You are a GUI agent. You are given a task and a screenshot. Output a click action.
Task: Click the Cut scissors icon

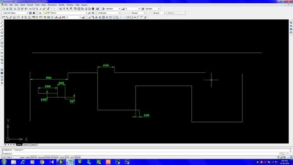tap(30, 9)
